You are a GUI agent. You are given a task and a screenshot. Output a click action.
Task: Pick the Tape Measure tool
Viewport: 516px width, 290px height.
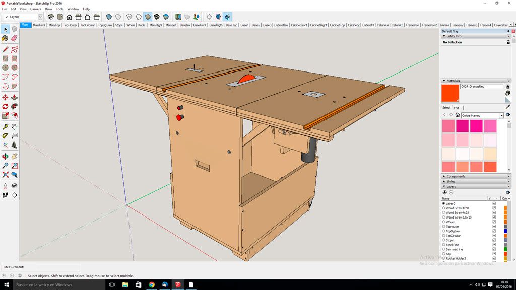(x=5, y=127)
